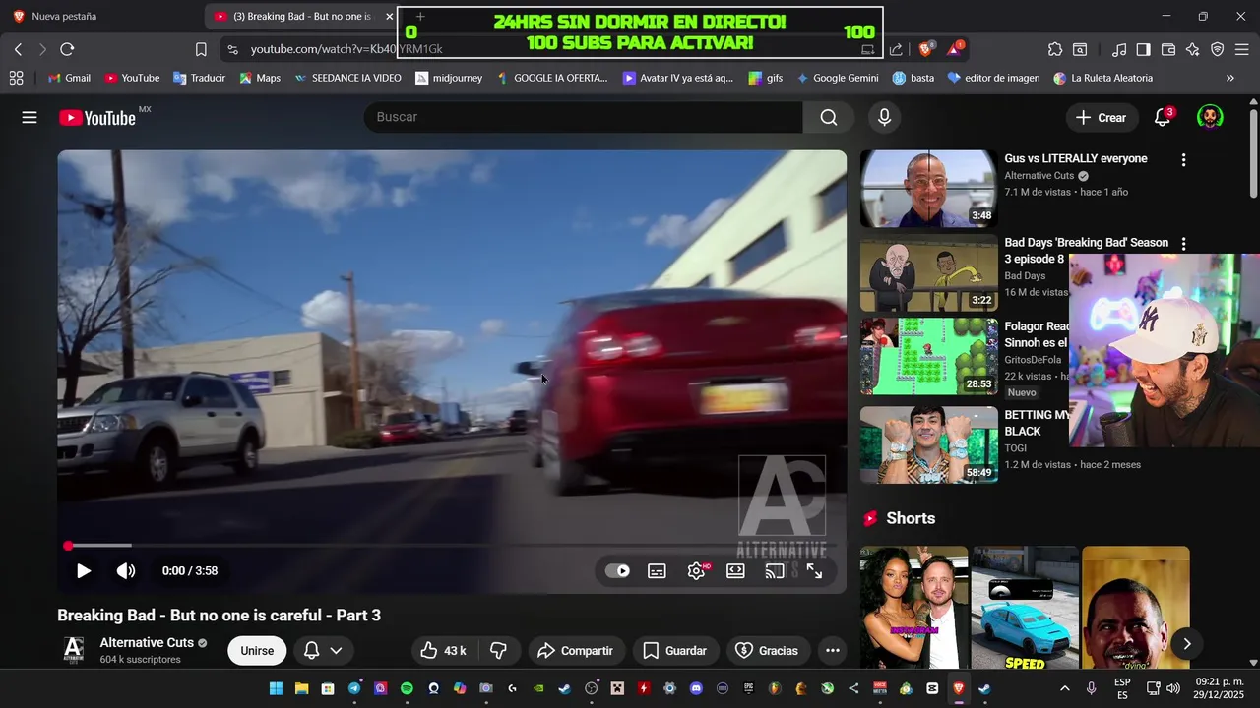Open options for 'Gus vs LITERALLY everyone'
1260x708 pixels.
pos(1183,159)
